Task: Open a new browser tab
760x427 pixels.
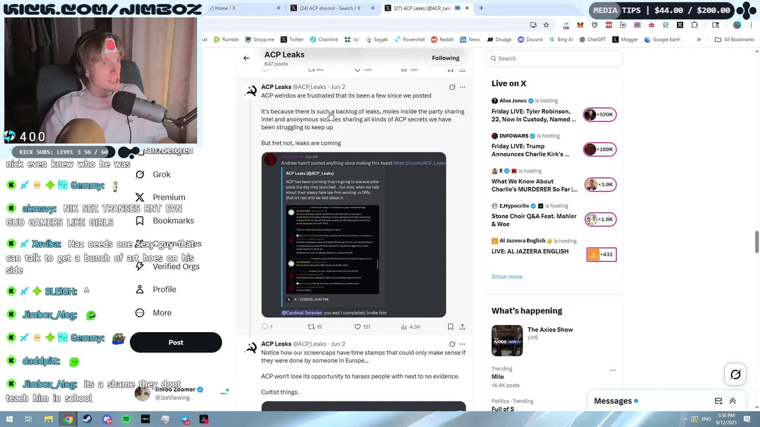Action: pos(481,8)
